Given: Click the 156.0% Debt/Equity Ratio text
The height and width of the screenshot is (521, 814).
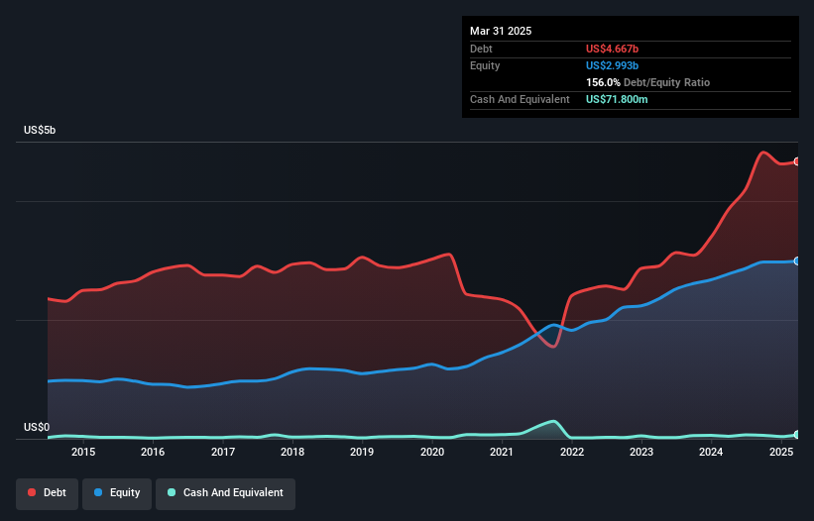Looking at the screenshot, I should (x=647, y=82).
